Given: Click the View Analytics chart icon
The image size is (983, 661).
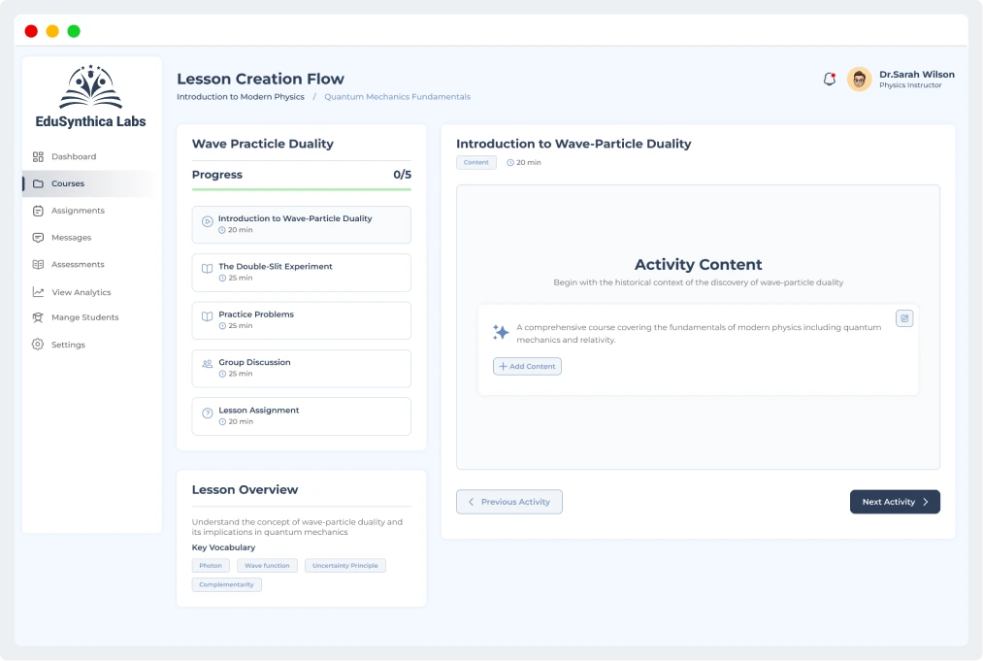Looking at the screenshot, I should tap(38, 292).
